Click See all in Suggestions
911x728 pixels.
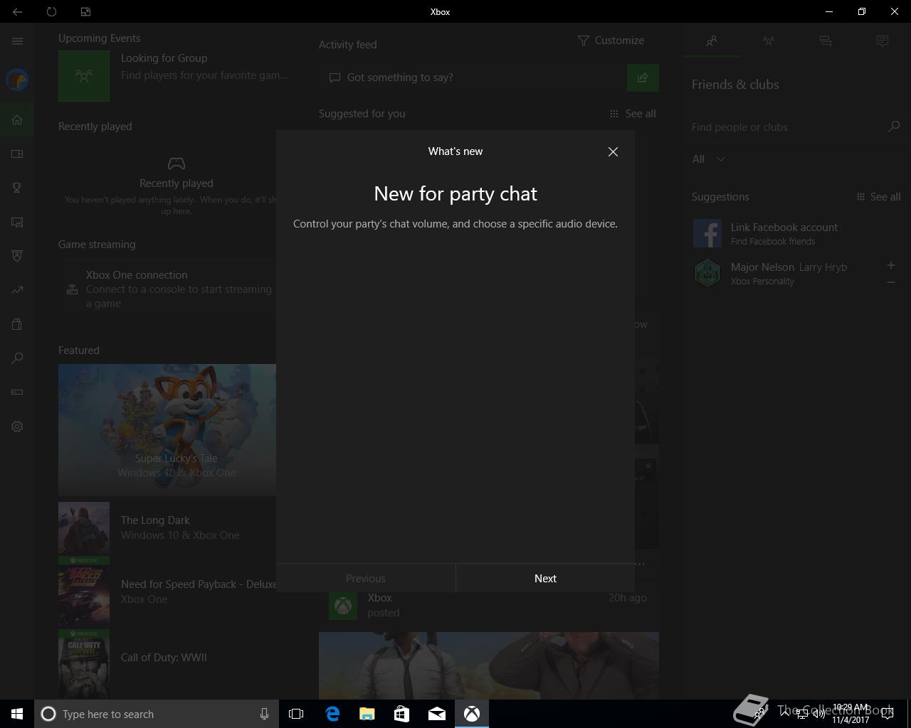(x=878, y=197)
